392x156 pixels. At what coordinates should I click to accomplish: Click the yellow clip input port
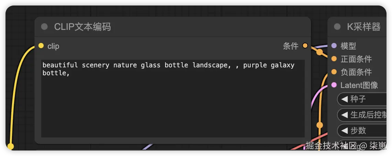[41, 46]
